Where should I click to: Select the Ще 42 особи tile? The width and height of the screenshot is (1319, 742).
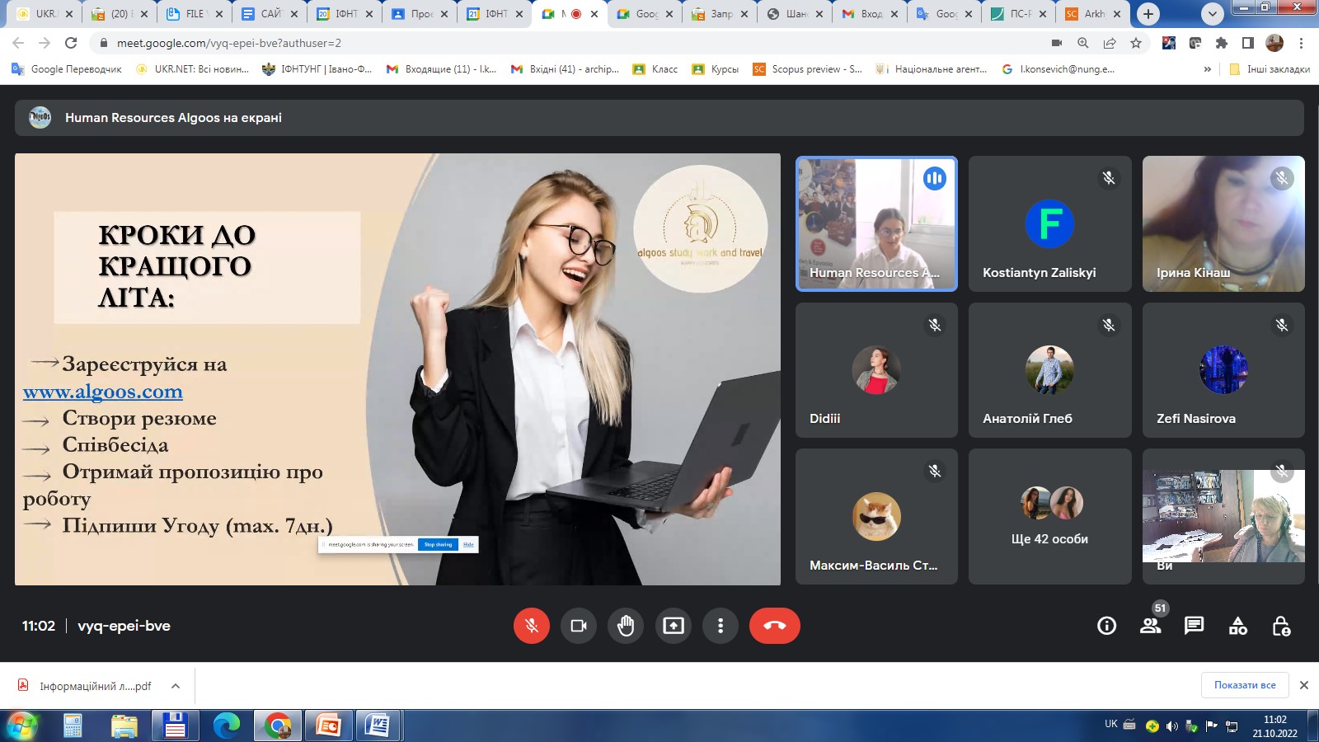point(1049,516)
